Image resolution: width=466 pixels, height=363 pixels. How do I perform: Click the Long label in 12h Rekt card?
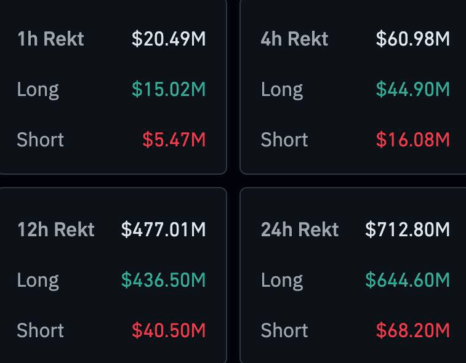coord(38,281)
